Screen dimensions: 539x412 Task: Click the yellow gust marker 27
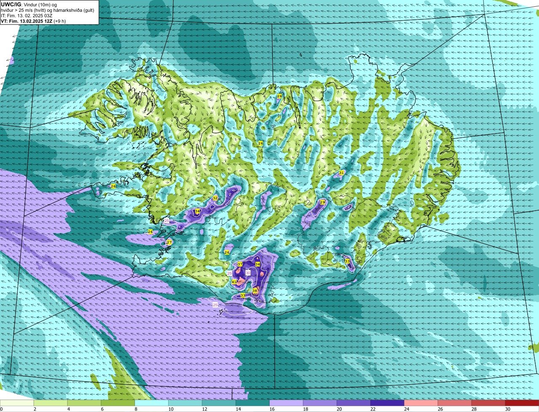(x=169, y=242)
